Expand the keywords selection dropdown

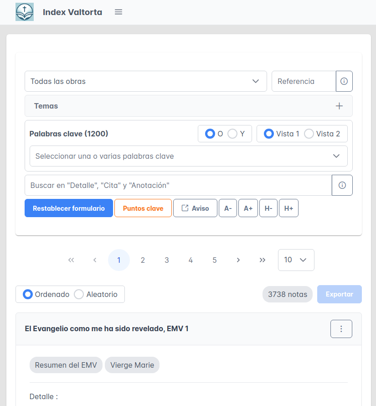click(188, 156)
